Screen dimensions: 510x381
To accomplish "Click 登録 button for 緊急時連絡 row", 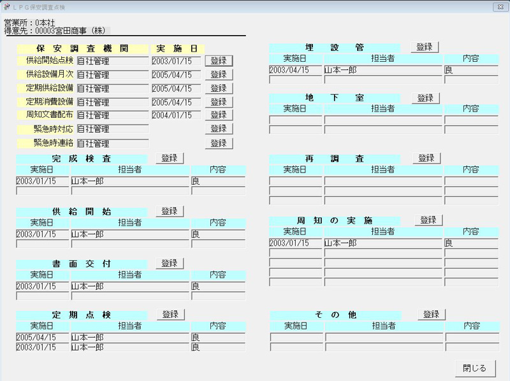I will point(219,143).
